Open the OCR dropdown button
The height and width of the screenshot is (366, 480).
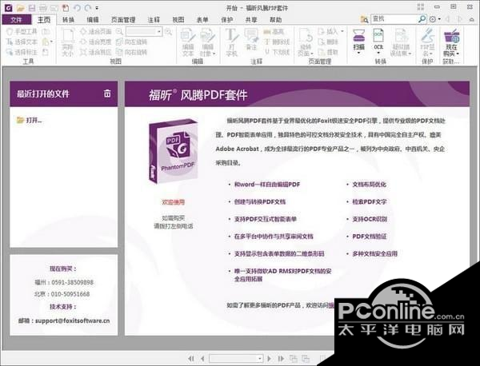tap(378, 42)
